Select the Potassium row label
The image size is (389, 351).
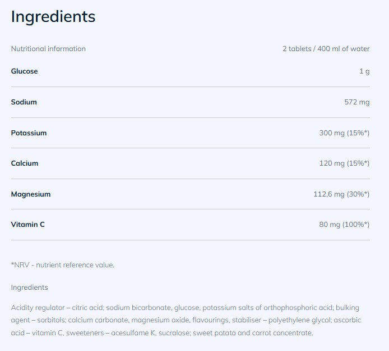(x=29, y=133)
